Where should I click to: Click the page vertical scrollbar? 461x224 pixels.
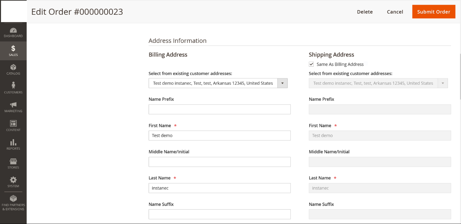coord(459,77)
